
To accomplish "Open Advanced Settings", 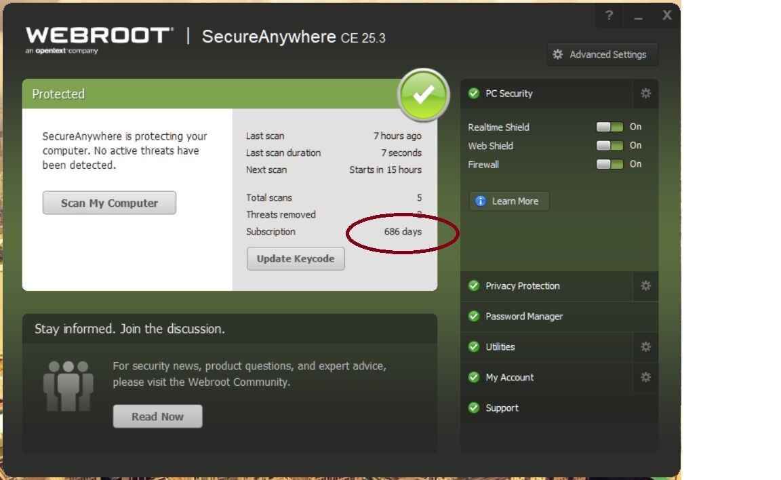I will click(x=602, y=54).
